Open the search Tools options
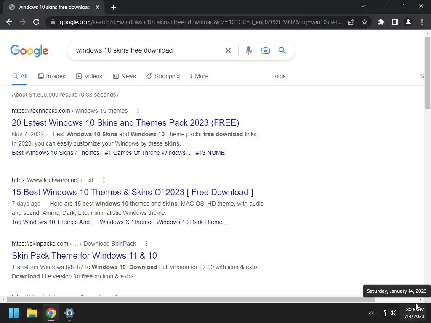The image size is (431, 323). coord(279,76)
